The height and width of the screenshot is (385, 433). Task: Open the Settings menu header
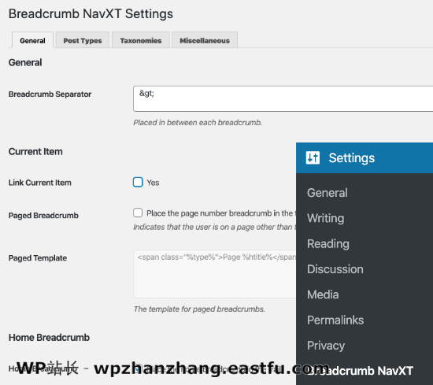tap(365, 158)
